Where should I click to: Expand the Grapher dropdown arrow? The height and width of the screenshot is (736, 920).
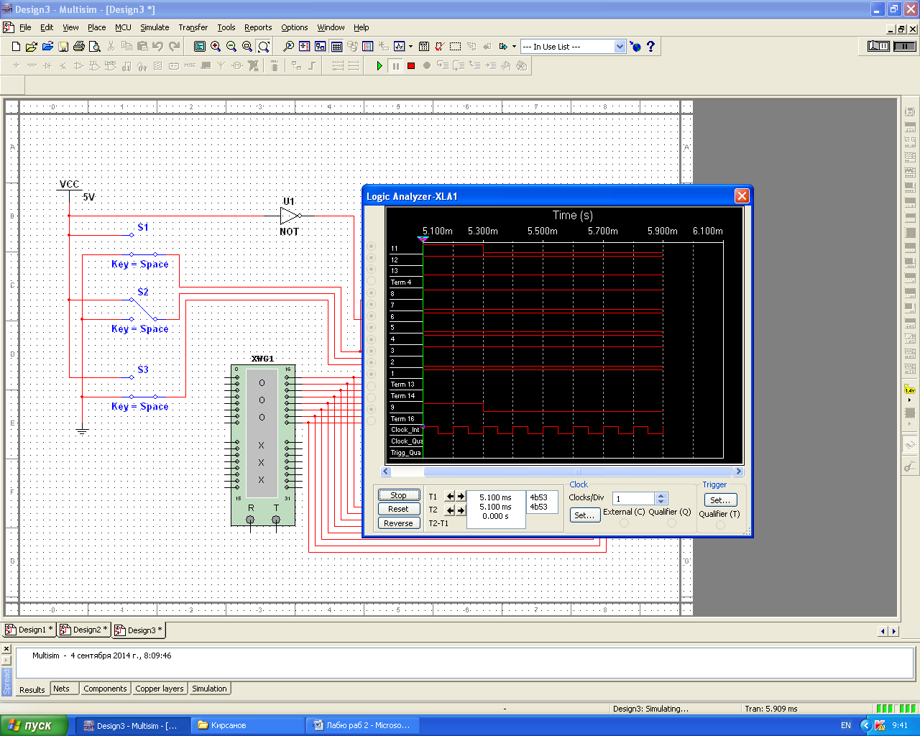pyautogui.click(x=411, y=47)
